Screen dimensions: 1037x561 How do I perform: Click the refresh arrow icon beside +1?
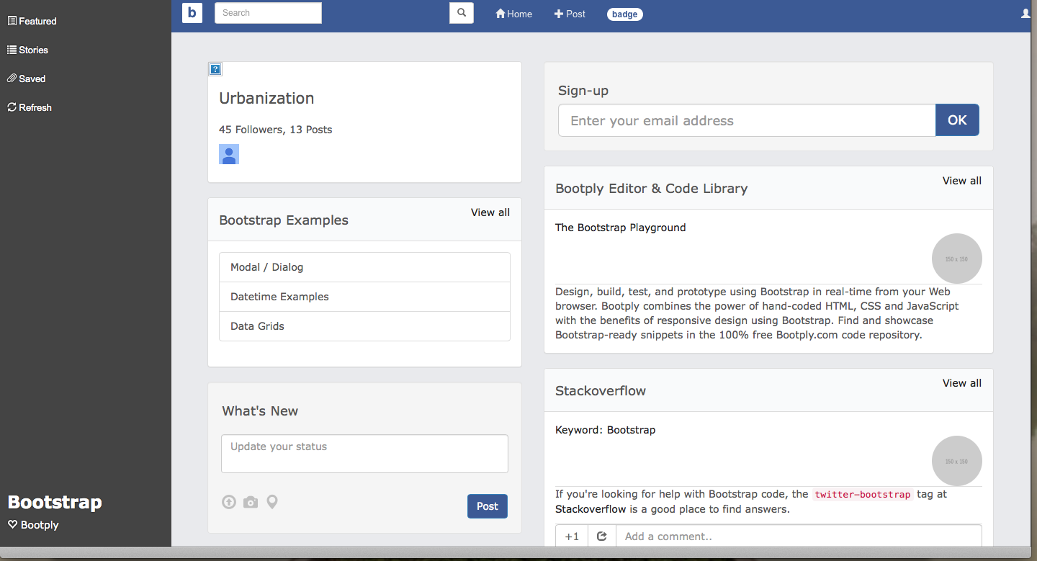(602, 536)
